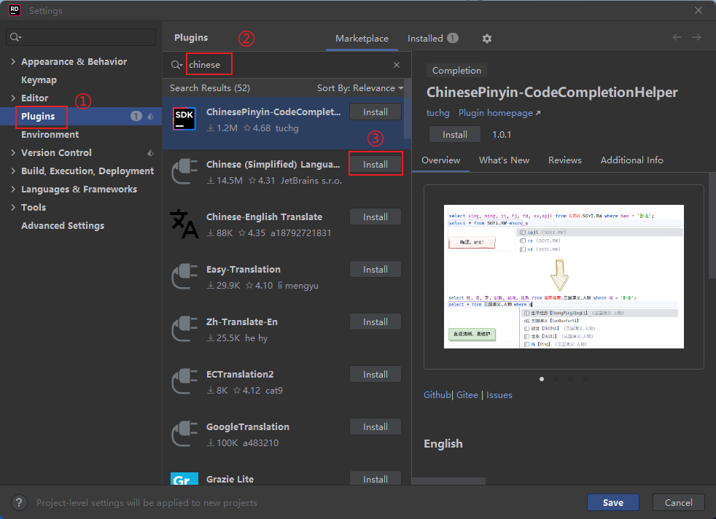This screenshot has height=519, width=716.
Task: Select Environment in the settings tree
Action: [x=50, y=135]
